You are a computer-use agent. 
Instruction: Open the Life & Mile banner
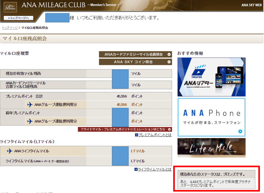(x=211, y=148)
